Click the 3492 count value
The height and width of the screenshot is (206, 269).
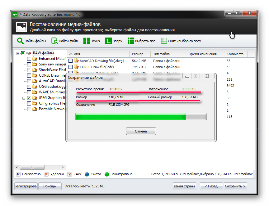[230, 86]
